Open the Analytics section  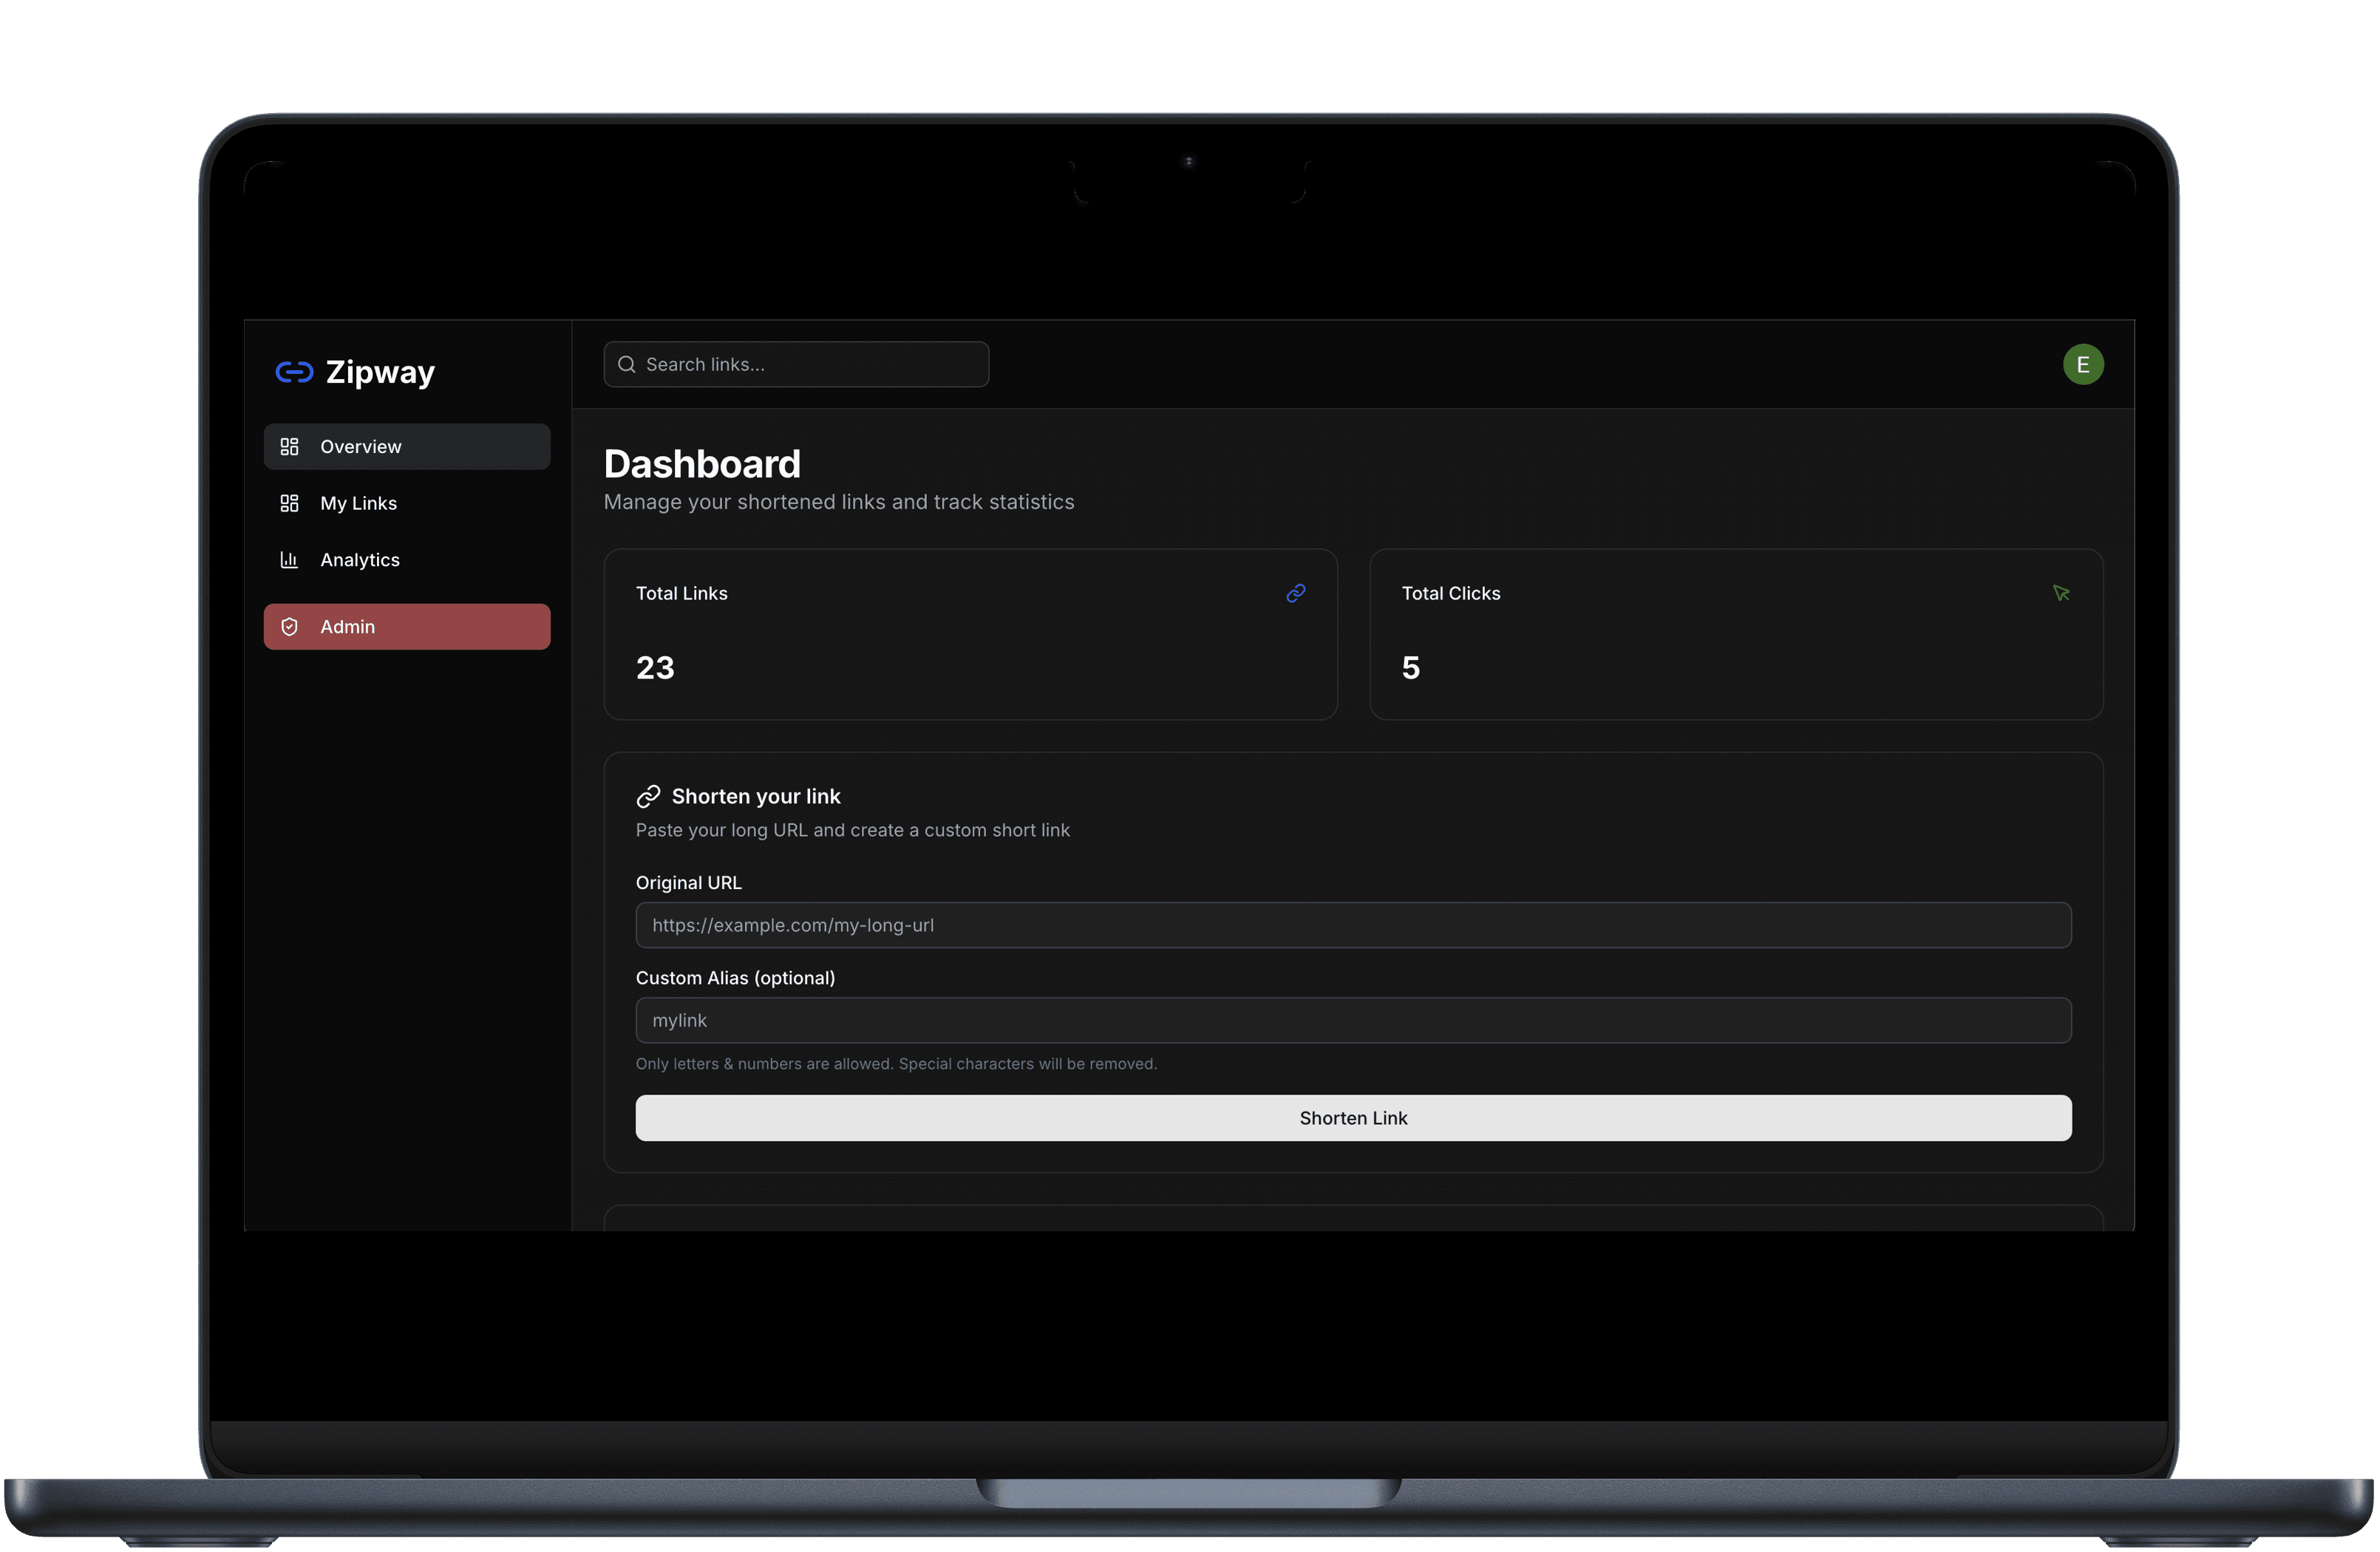(x=407, y=560)
